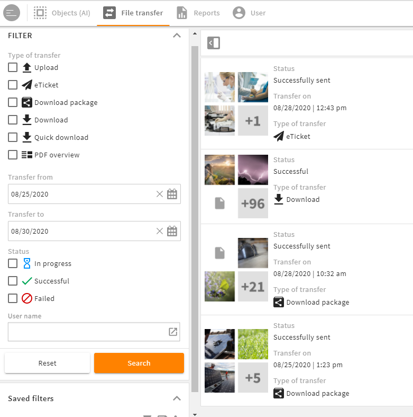413x417 pixels.
Task: Clear the Transfer from date
Action: [x=160, y=194]
